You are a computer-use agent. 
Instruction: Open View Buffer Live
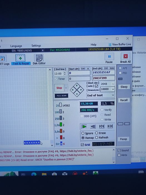[120, 44]
